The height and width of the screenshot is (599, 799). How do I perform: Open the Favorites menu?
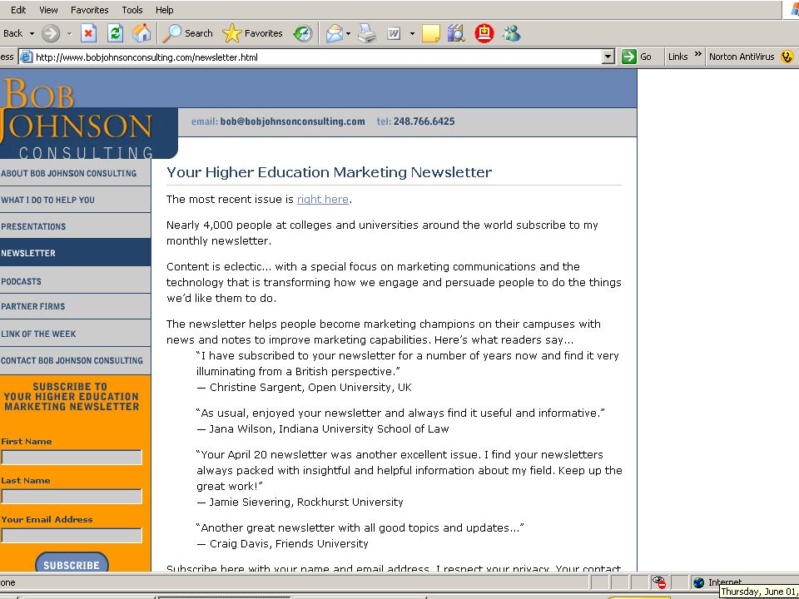[89, 10]
